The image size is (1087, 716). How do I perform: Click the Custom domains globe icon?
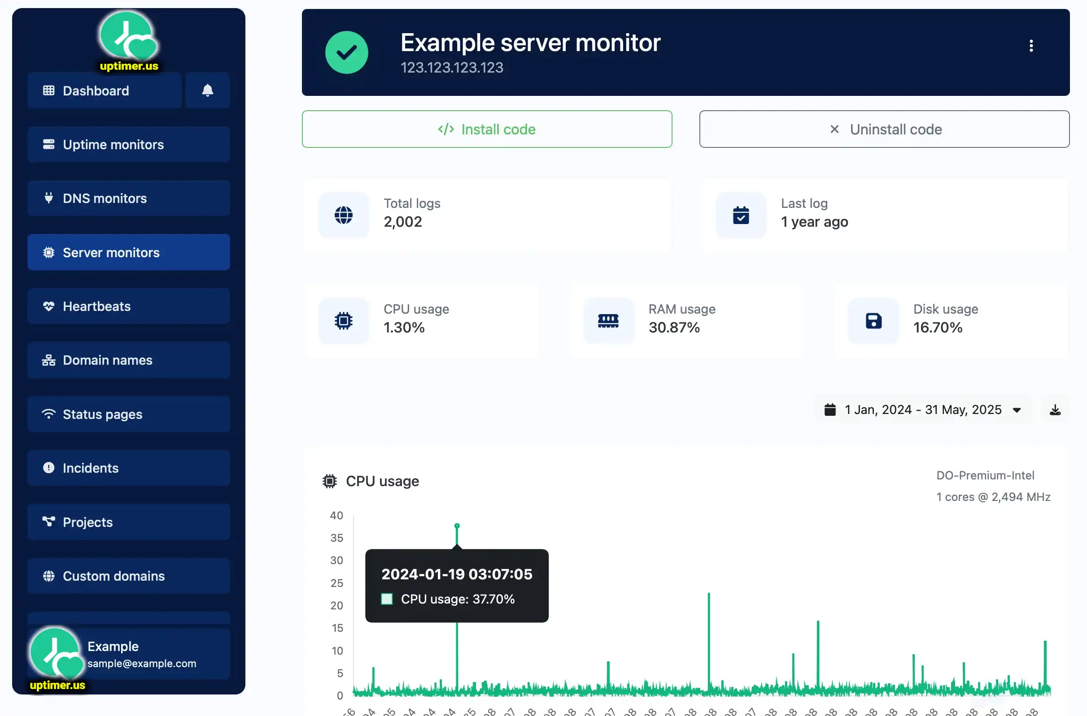click(x=48, y=575)
